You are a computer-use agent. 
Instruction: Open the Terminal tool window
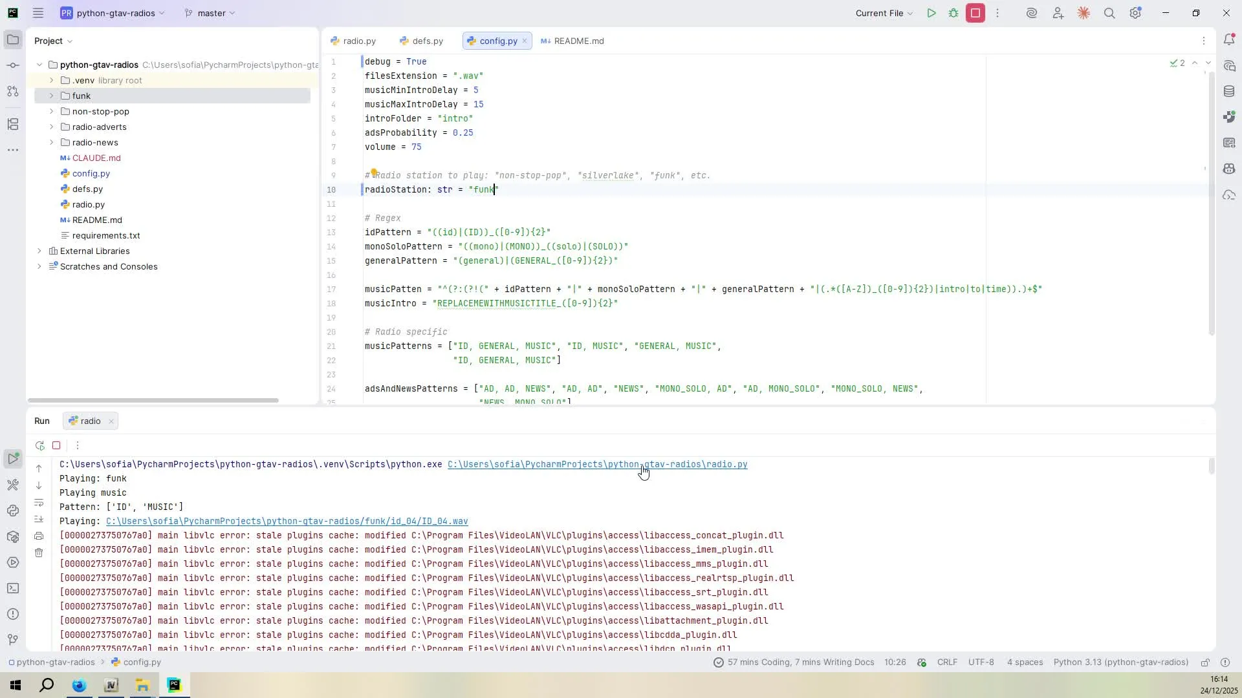click(13, 588)
